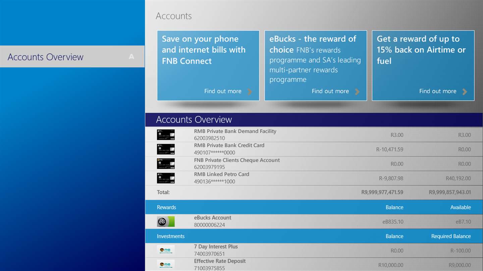Screen dimensions: 483x271
Task: Click the card icon for RMB Private Bank Credit Card
Action: coord(166,149)
